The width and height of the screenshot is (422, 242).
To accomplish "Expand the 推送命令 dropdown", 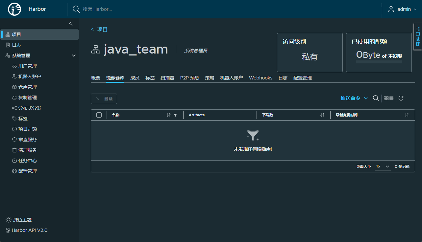I will [x=354, y=98].
